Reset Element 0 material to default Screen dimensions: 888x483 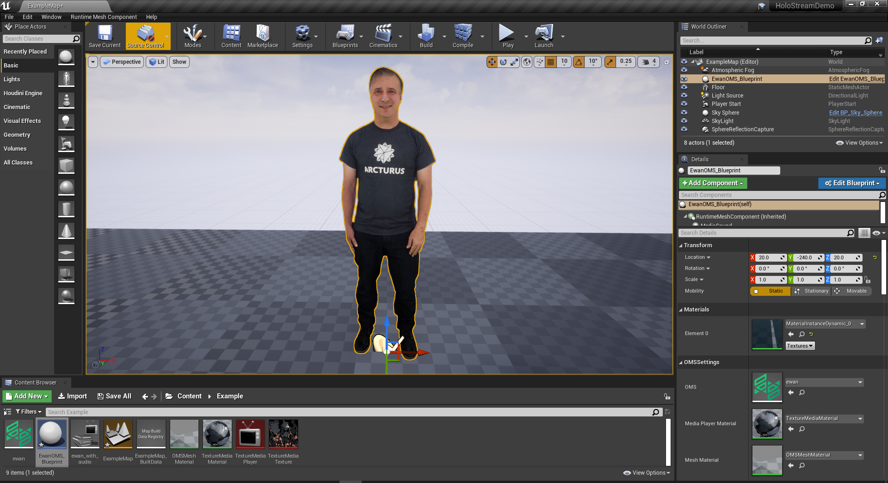click(x=811, y=334)
